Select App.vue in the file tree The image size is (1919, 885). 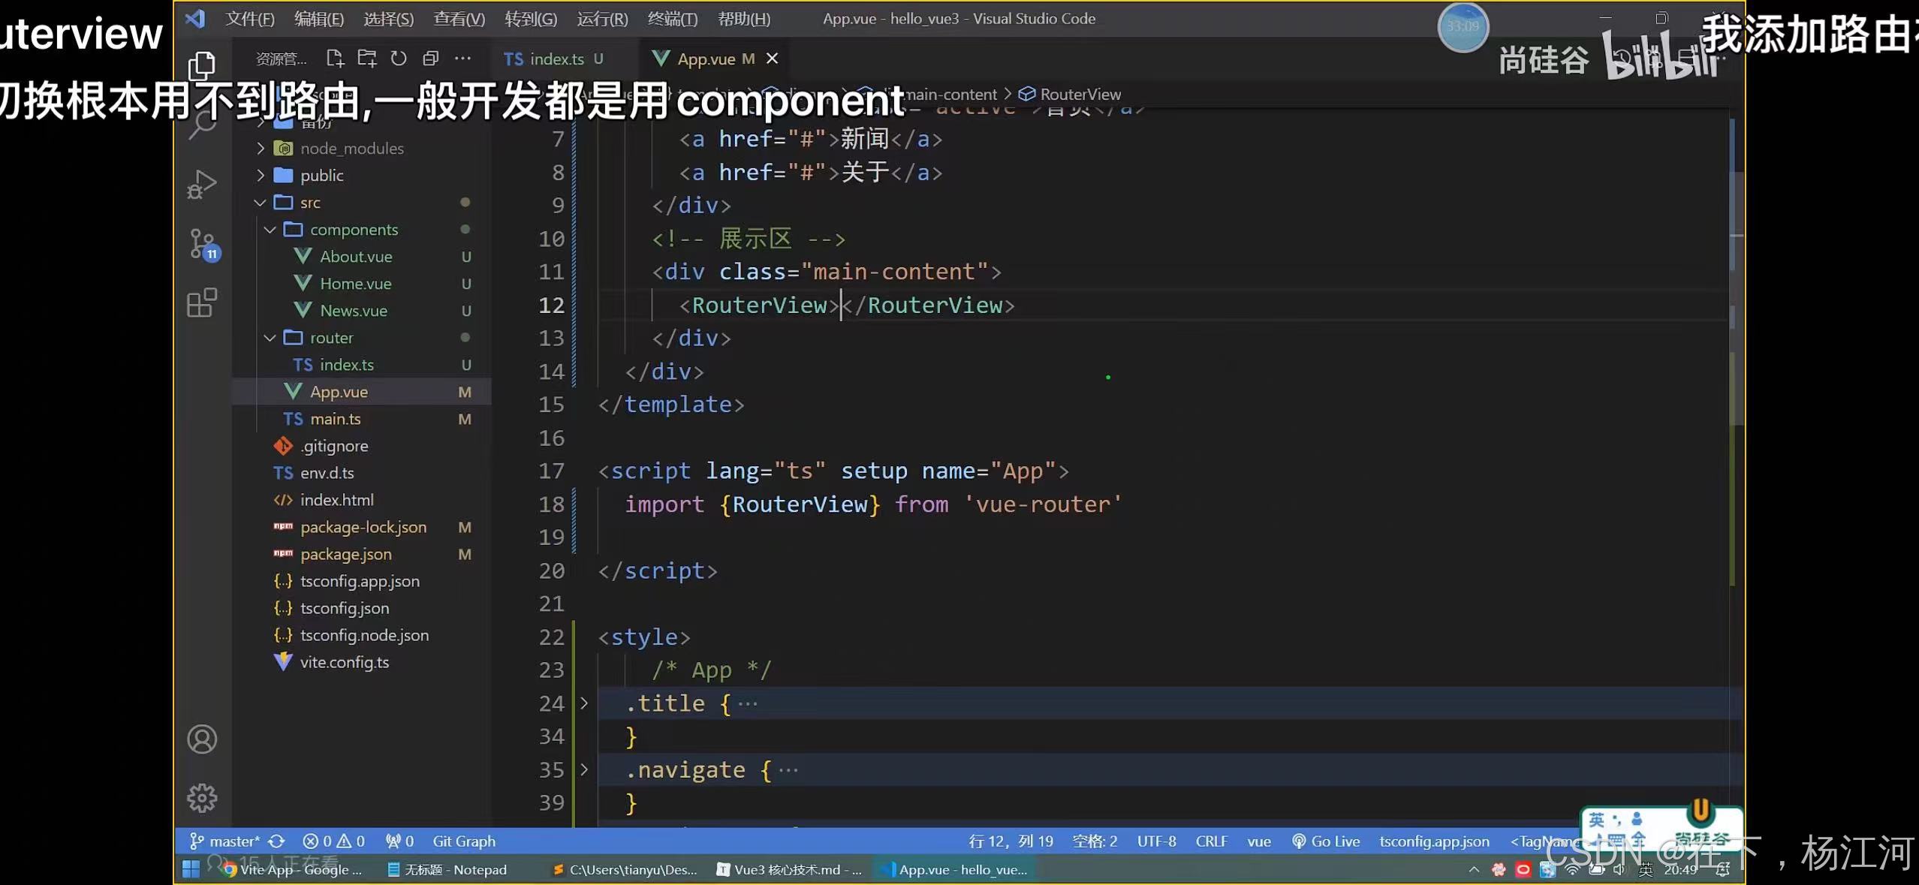tap(363, 392)
